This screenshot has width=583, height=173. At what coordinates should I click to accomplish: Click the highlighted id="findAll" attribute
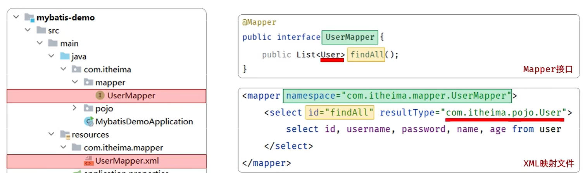pyautogui.click(x=340, y=113)
